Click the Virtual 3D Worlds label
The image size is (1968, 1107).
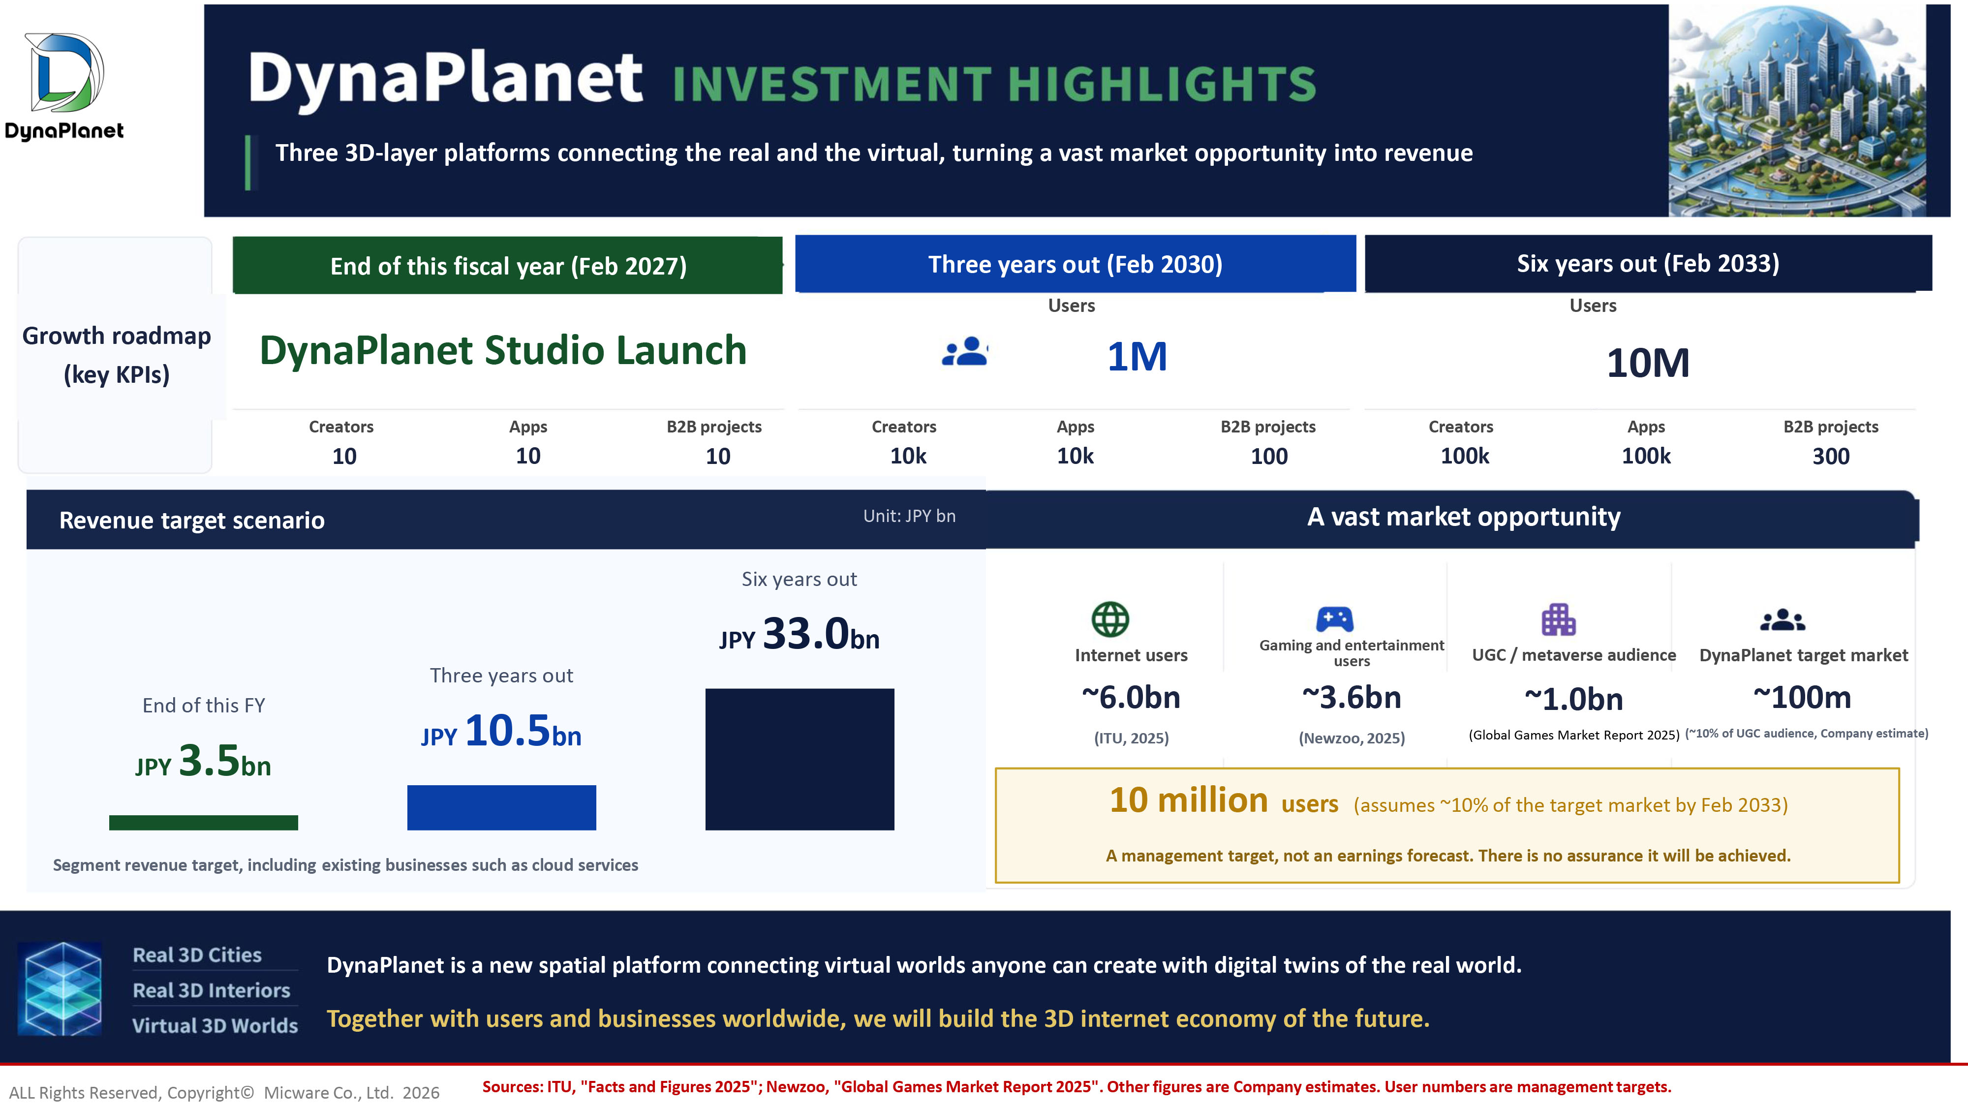[x=215, y=1025]
